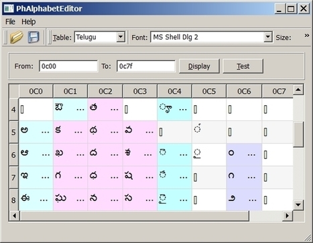Open ellipsis in purple 0C6 row 7 cell

tap(251, 177)
